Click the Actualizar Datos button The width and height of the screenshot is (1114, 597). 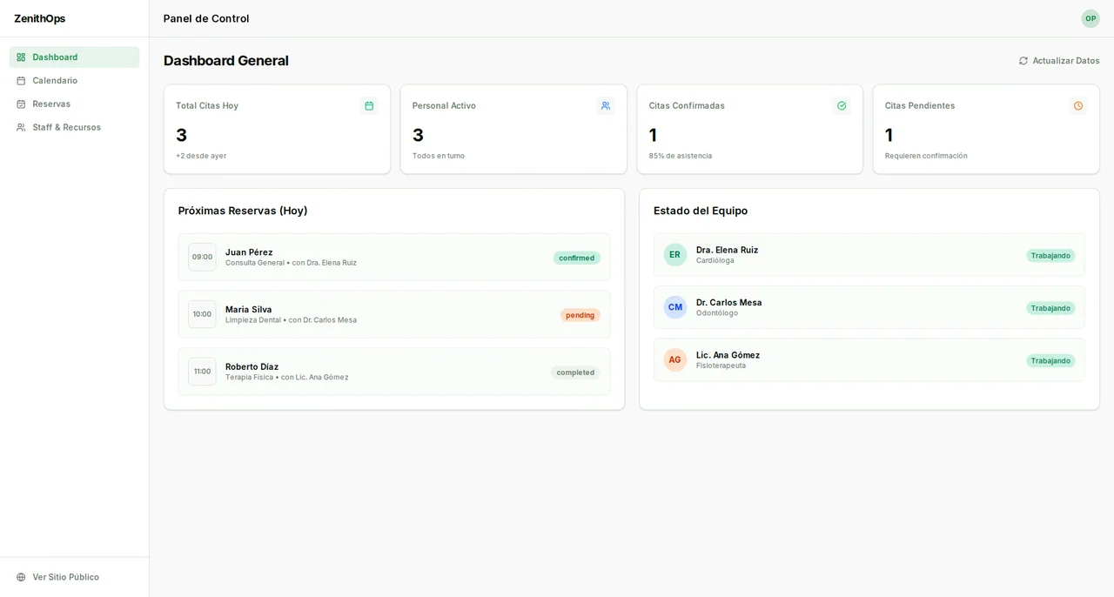pyautogui.click(x=1058, y=61)
